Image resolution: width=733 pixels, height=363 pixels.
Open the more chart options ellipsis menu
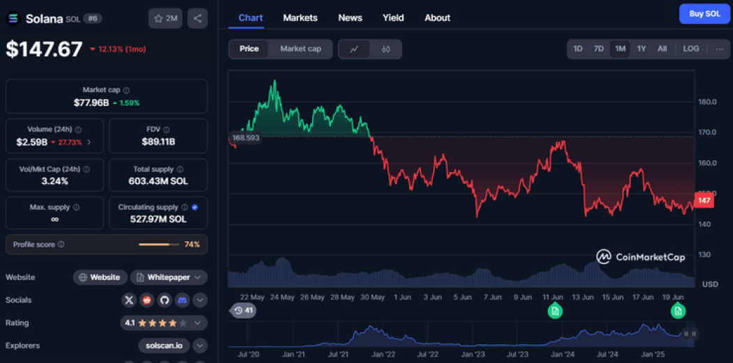click(x=719, y=49)
